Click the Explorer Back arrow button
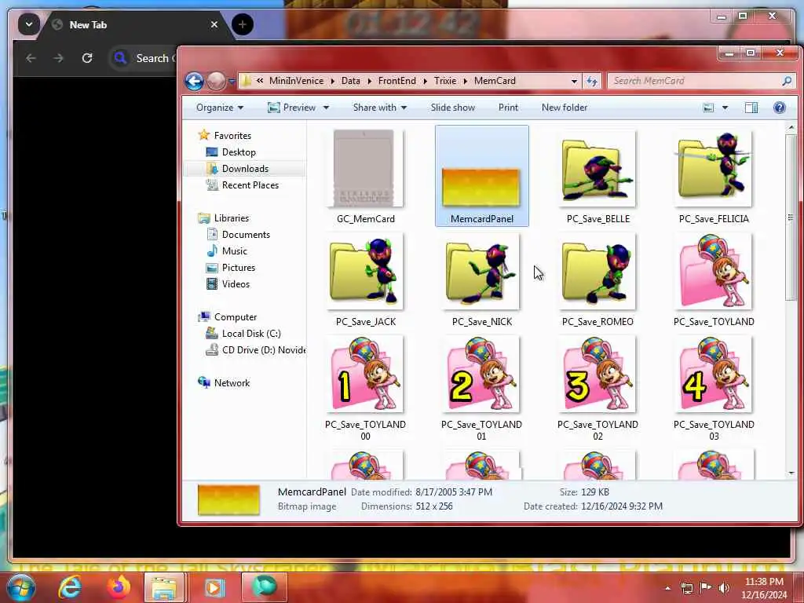This screenshot has height=603, width=804. [x=195, y=81]
